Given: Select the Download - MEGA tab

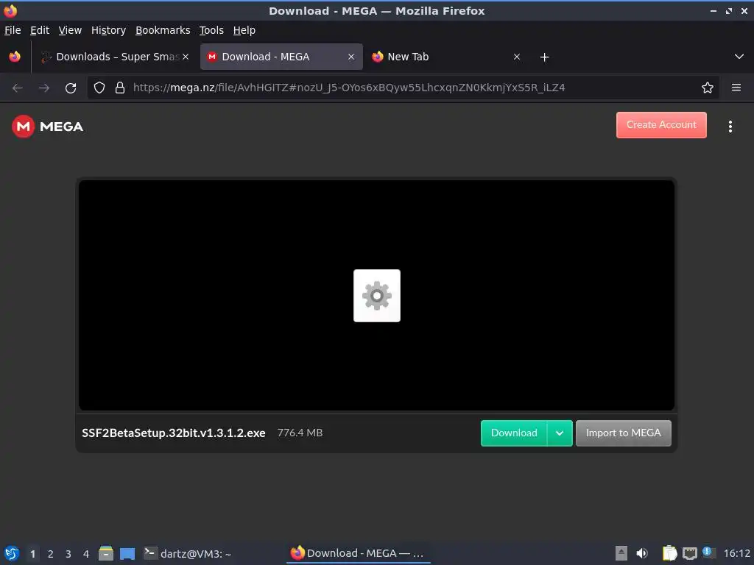Looking at the screenshot, I should click(281, 57).
